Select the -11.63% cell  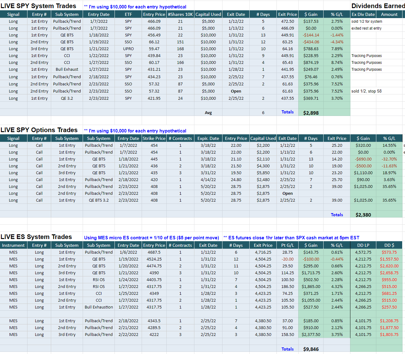389,166
